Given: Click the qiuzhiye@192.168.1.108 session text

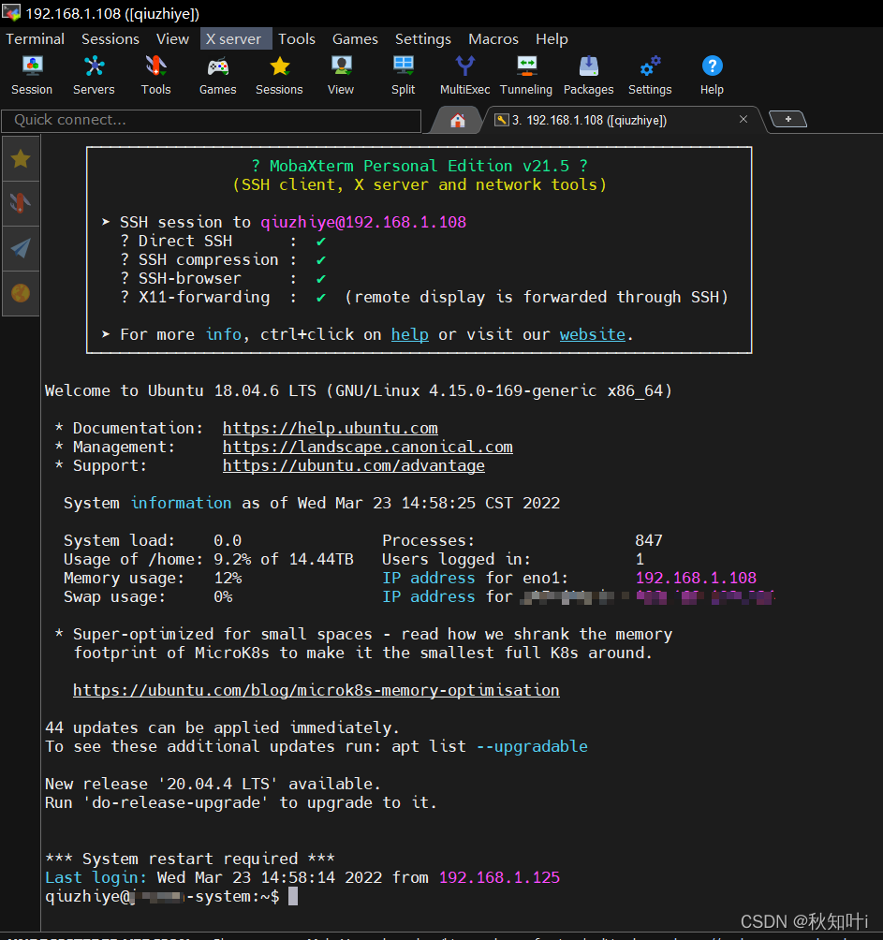Looking at the screenshot, I should tap(363, 223).
